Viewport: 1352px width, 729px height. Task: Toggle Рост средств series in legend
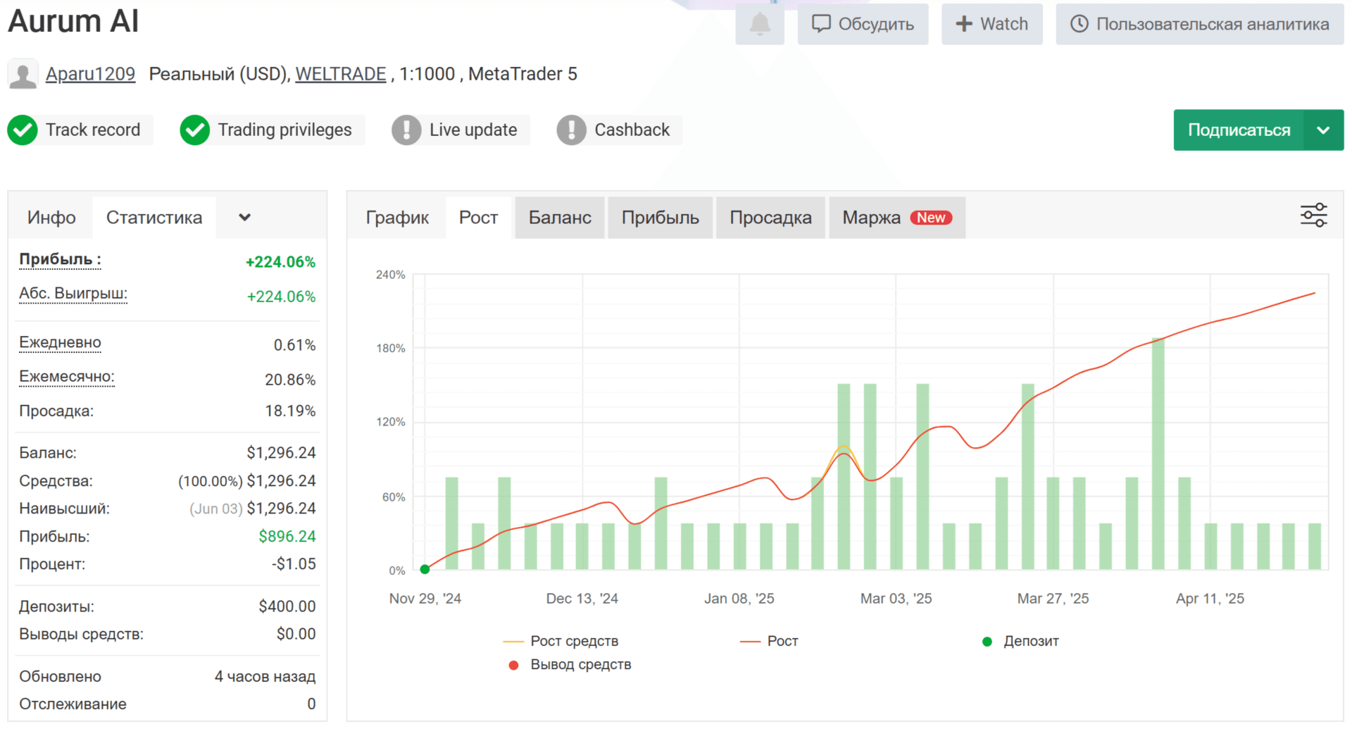561,641
